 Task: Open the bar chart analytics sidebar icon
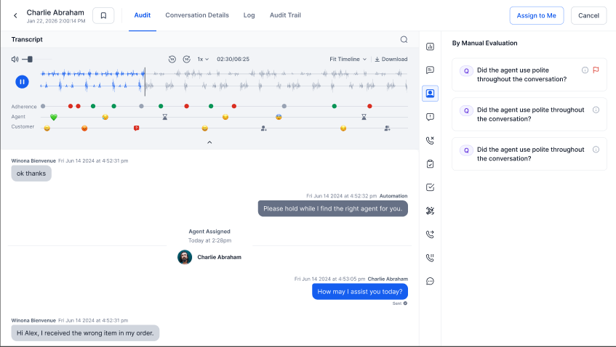430,47
